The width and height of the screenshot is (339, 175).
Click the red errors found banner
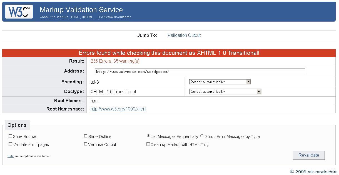169,53
